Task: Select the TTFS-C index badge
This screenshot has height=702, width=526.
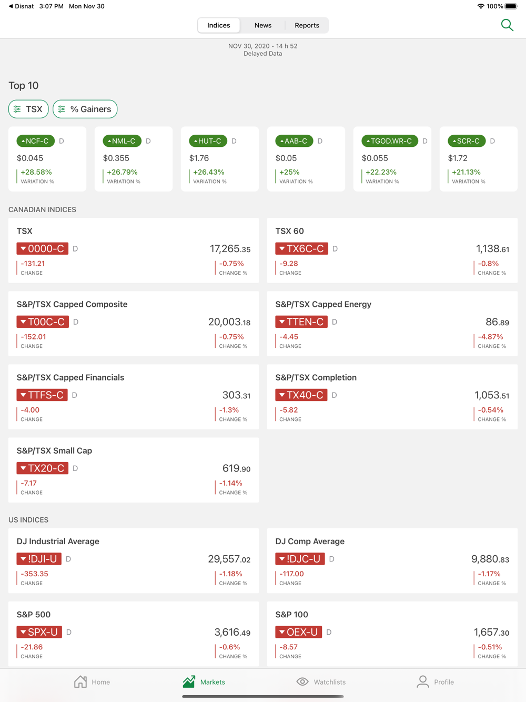Action: point(42,395)
